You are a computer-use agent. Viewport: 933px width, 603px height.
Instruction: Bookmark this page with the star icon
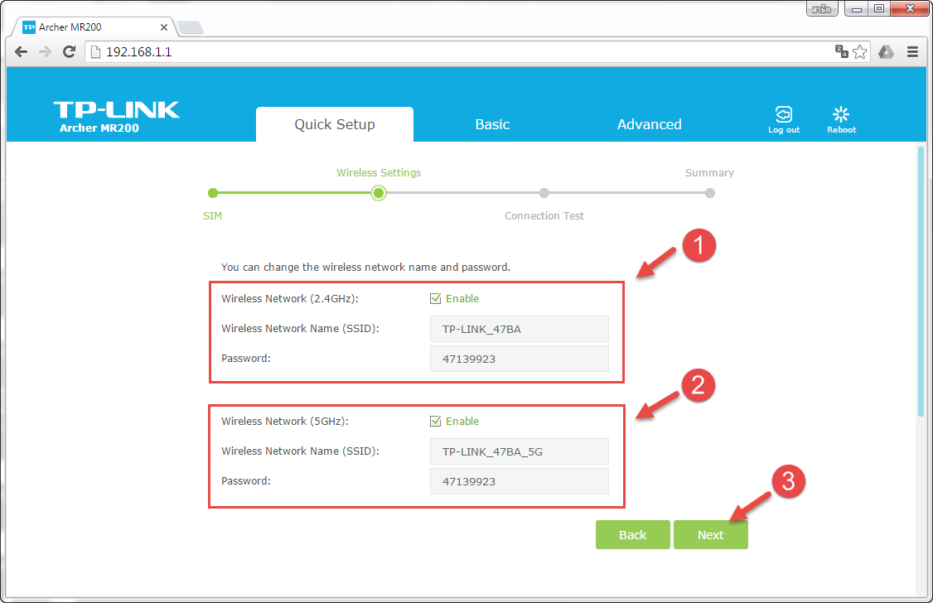click(x=860, y=51)
